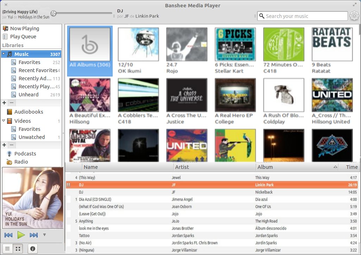Open the Recently Played playlist
The height and width of the screenshot is (255, 361).
(x=36, y=86)
